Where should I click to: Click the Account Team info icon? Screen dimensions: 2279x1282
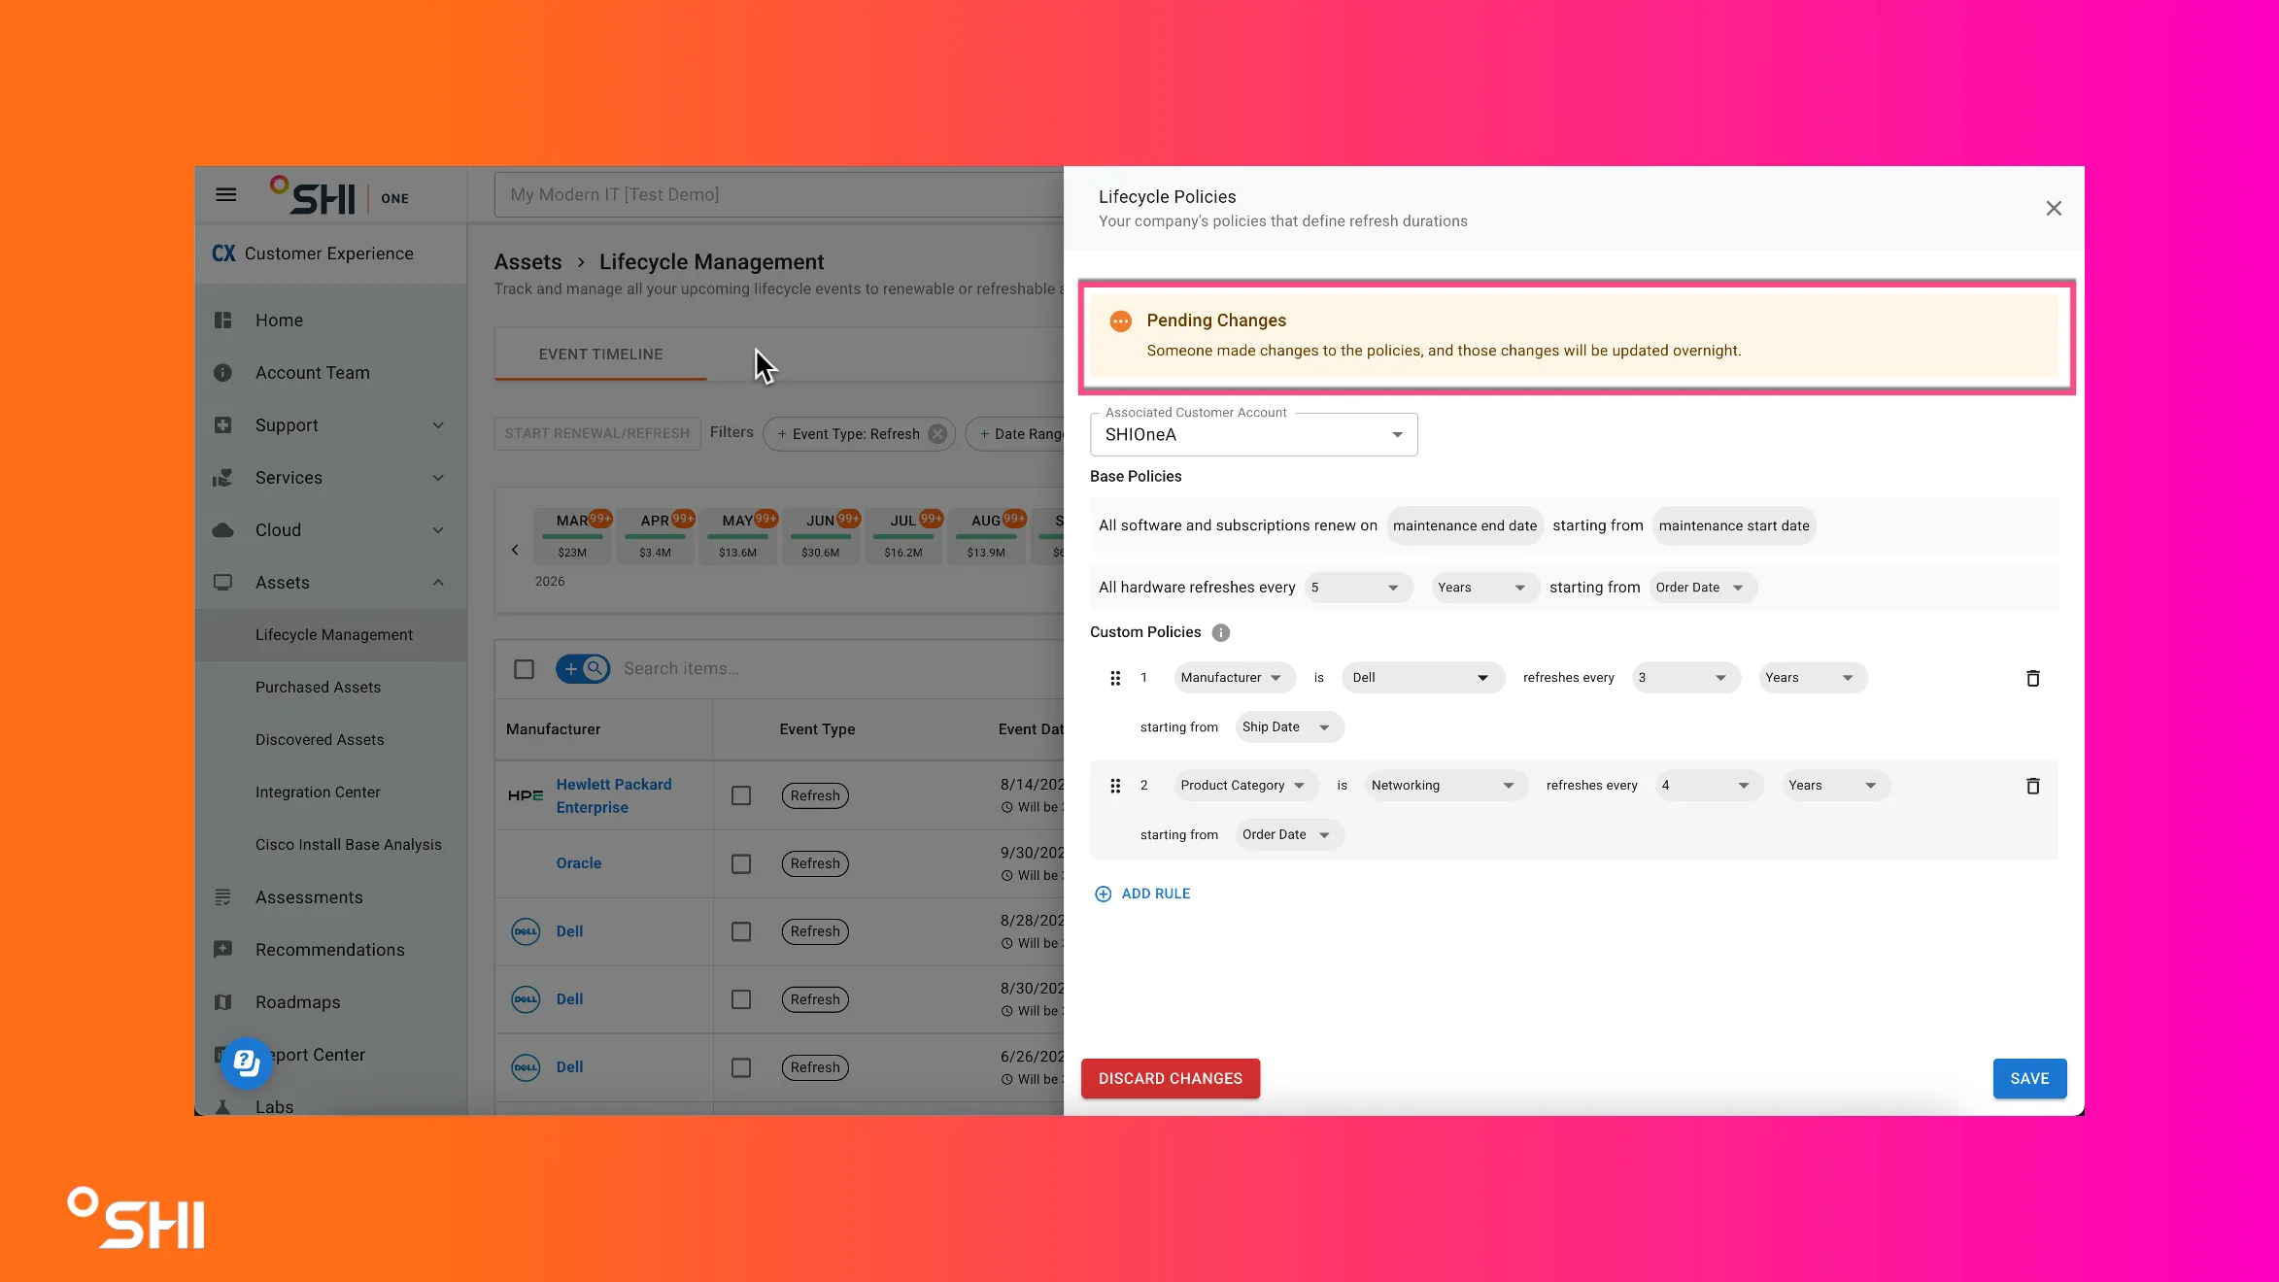point(222,373)
